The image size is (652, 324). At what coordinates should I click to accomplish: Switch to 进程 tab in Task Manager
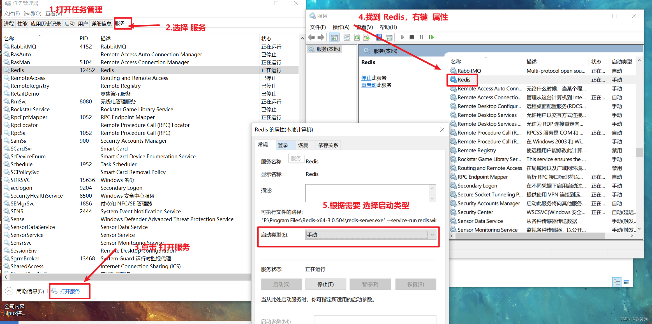[9, 24]
